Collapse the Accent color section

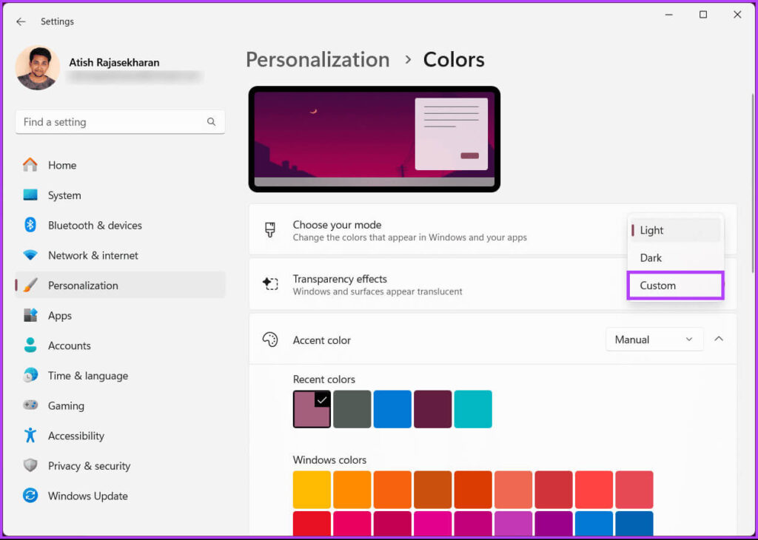[719, 339]
